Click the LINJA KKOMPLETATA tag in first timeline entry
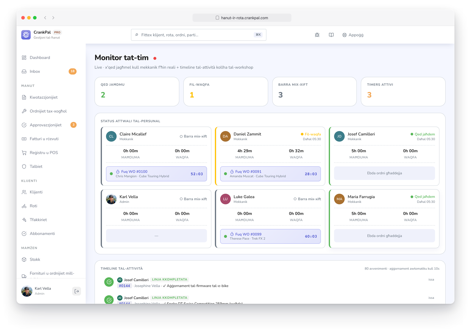Viewport: 471px width, 333px height. click(170, 279)
